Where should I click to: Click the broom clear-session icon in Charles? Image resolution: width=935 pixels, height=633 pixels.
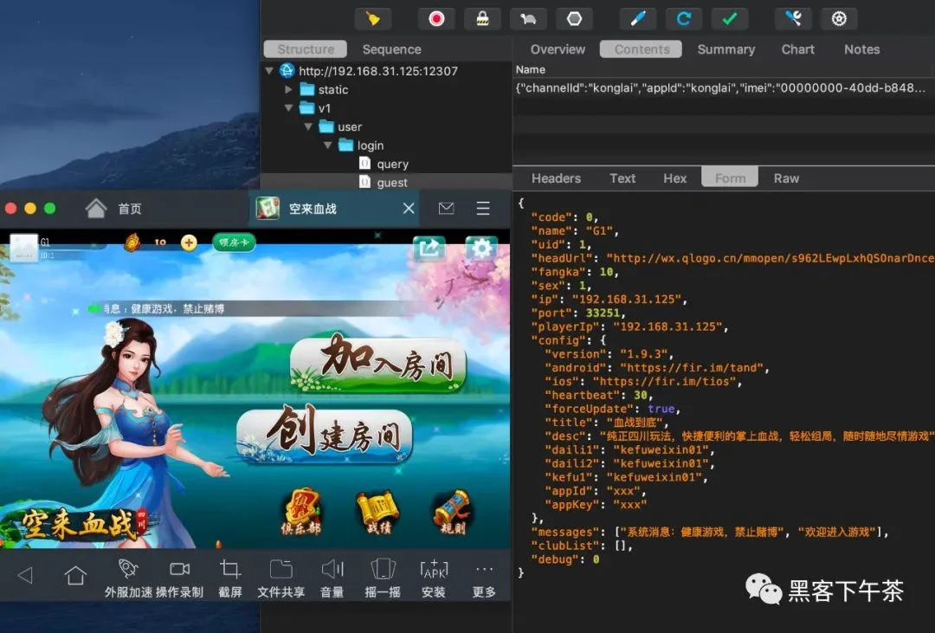pos(373,19)
